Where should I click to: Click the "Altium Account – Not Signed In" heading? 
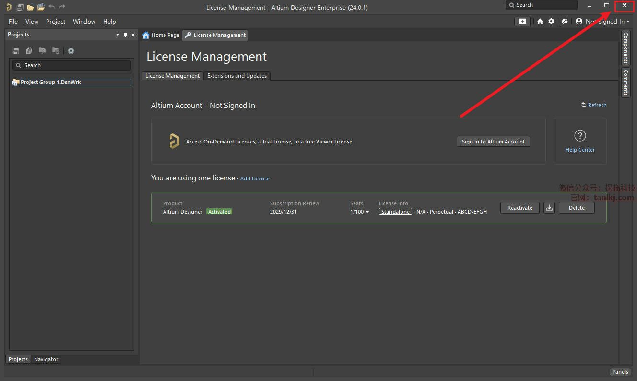pyautogui.click(x=203, y=106)
